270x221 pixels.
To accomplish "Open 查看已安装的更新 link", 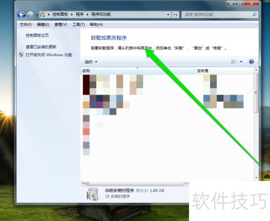I will coord(41,47).
